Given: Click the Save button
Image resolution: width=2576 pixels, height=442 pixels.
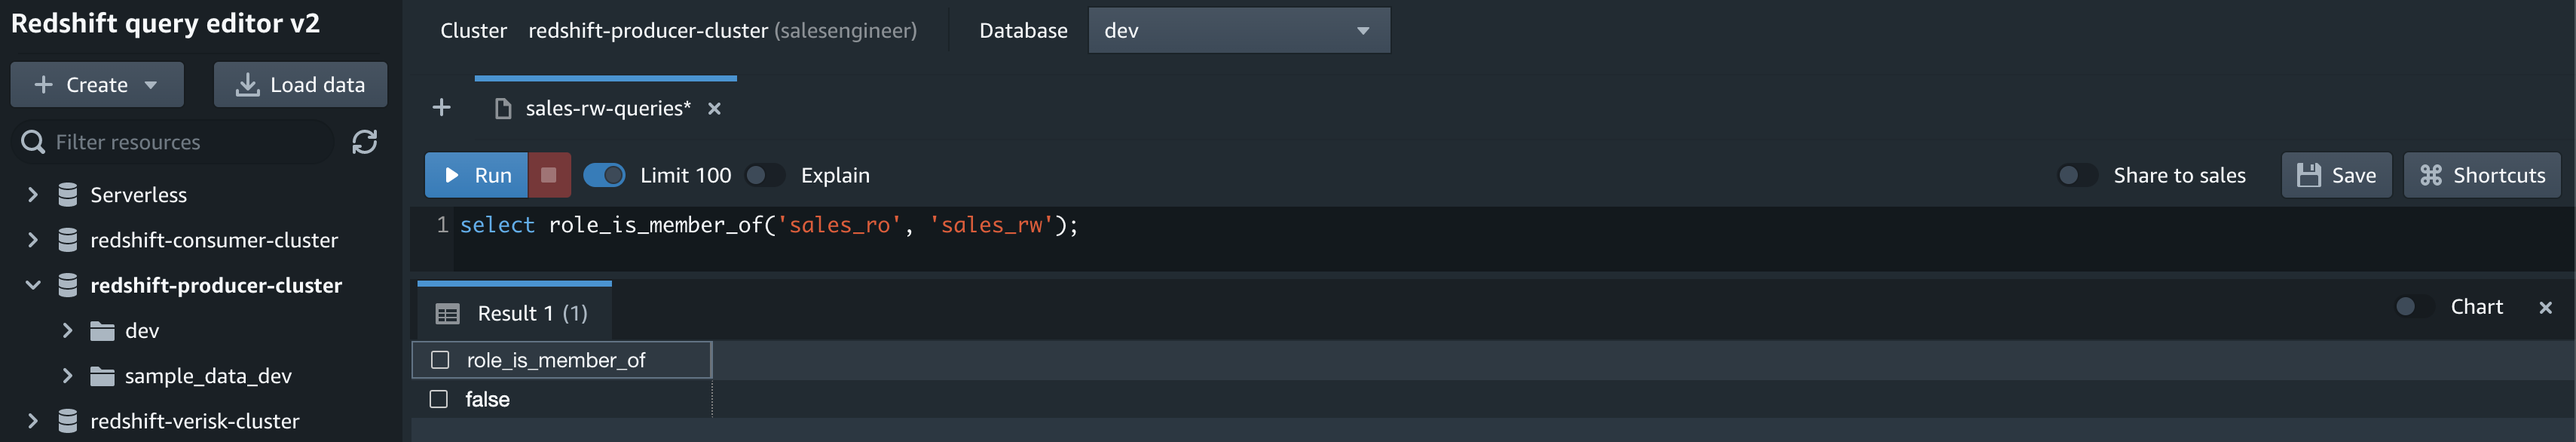Looking at the screenshot, I should pyautogui.click(x=2335, y=175).
